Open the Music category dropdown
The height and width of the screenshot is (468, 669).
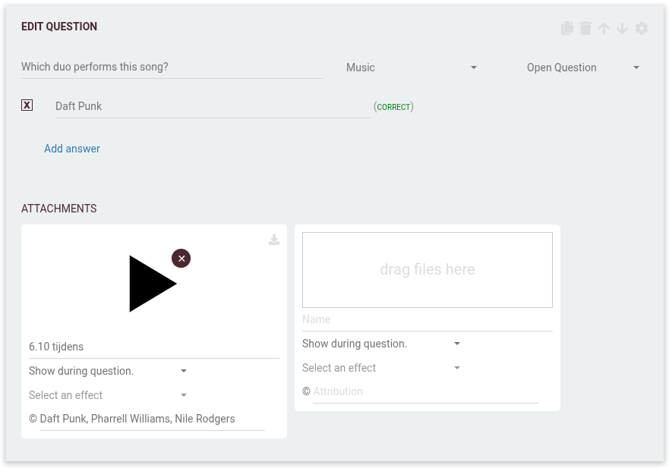(411, 68)
